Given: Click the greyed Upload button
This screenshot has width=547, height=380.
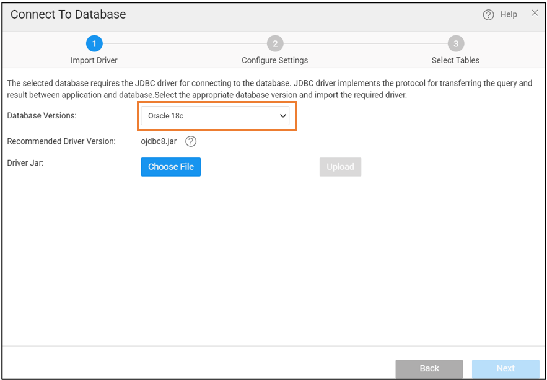Looking at the screenshot, I should (x=340, y=167).
